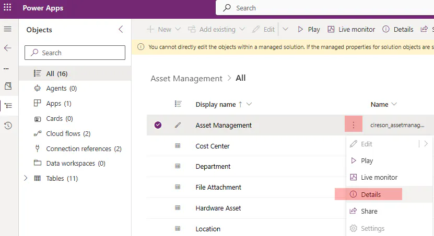
Task: Collapse the Objects panel chevron
Action: click(x=121, y=30)
